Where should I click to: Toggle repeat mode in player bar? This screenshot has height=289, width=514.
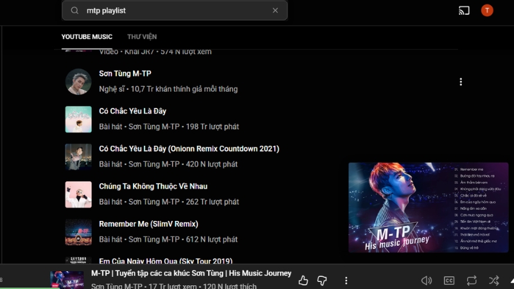click(x=472, y=281)
